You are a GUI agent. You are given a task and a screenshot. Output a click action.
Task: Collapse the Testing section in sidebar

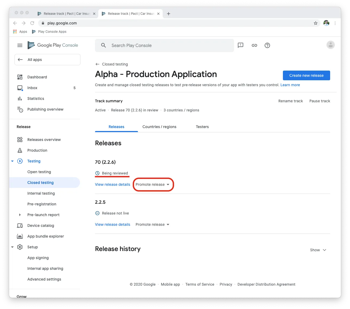[x=12, y=161]
